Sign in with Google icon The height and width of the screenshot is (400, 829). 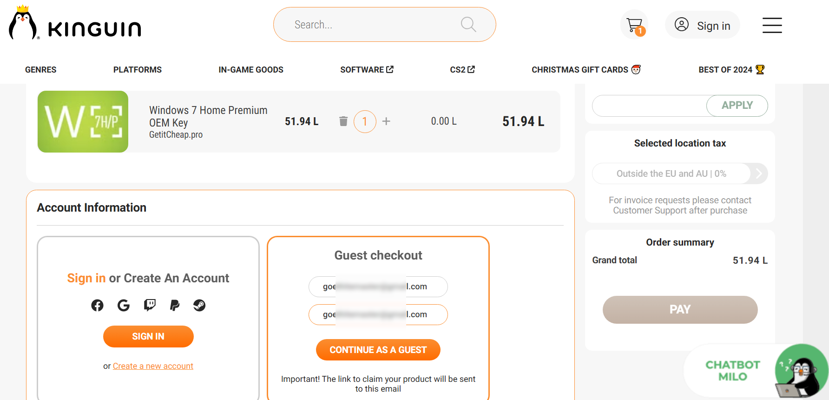124,305
